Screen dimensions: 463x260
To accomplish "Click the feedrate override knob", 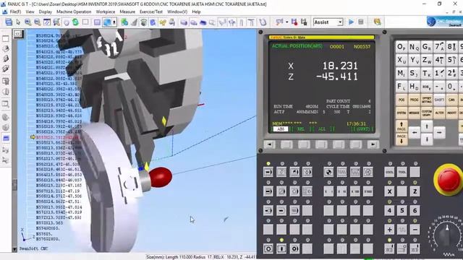I will click(447, 234).
